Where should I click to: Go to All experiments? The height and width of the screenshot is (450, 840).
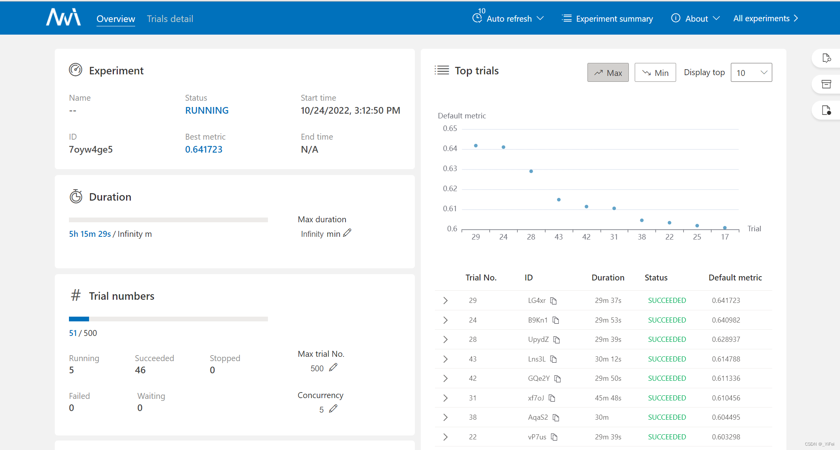(766, 18)
